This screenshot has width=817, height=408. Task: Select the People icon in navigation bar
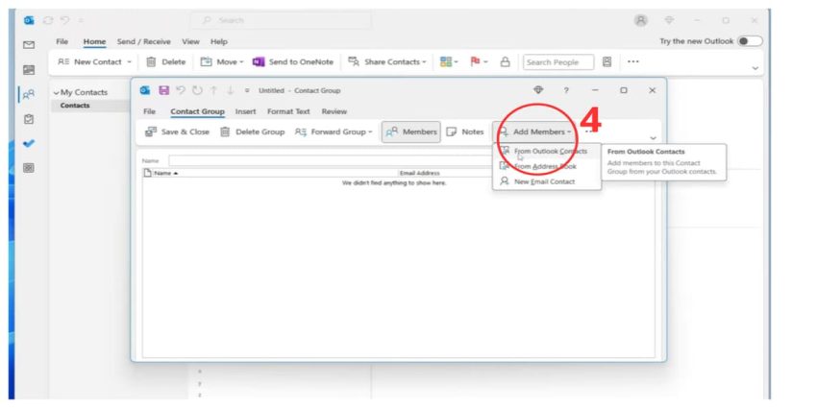pyautogui.click(x=29, y=94)
